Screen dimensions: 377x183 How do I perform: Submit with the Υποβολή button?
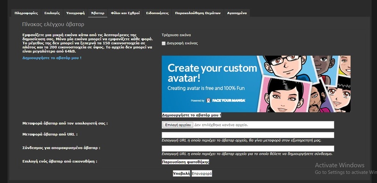[x=181, y=174]
